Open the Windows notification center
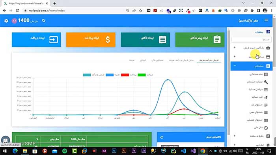 pos(269,151)
